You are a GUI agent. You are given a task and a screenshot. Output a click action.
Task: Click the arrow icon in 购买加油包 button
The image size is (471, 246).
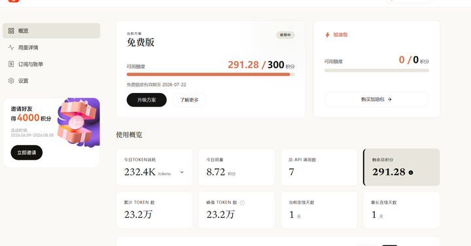click(x=390, y=99)
